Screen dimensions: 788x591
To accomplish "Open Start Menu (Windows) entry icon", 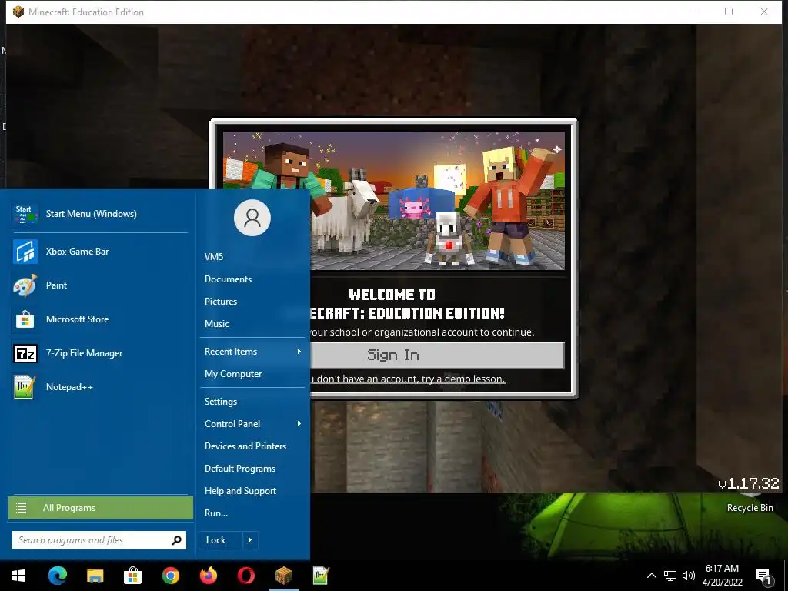I will coord(25,214).
